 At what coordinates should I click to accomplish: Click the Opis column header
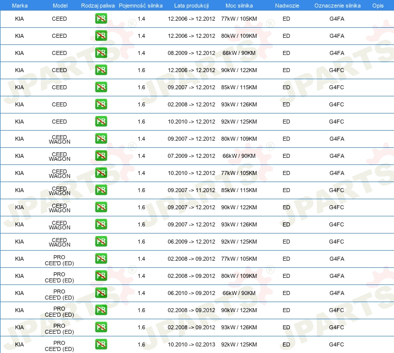coord(377,6)
